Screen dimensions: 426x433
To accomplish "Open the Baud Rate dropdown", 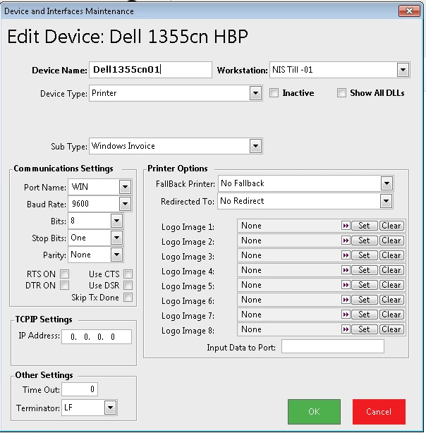I will pyautogui.click(x=125, y=205).
